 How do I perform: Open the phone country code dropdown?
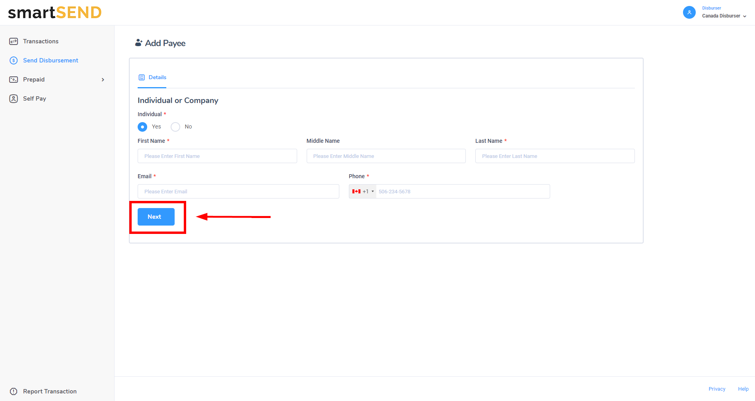363,192
